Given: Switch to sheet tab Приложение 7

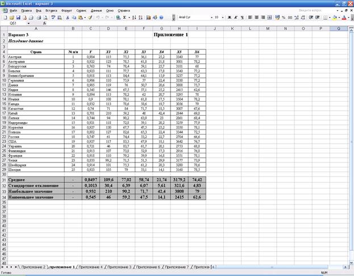Looking at the screenshot, I should pos(177,267).
